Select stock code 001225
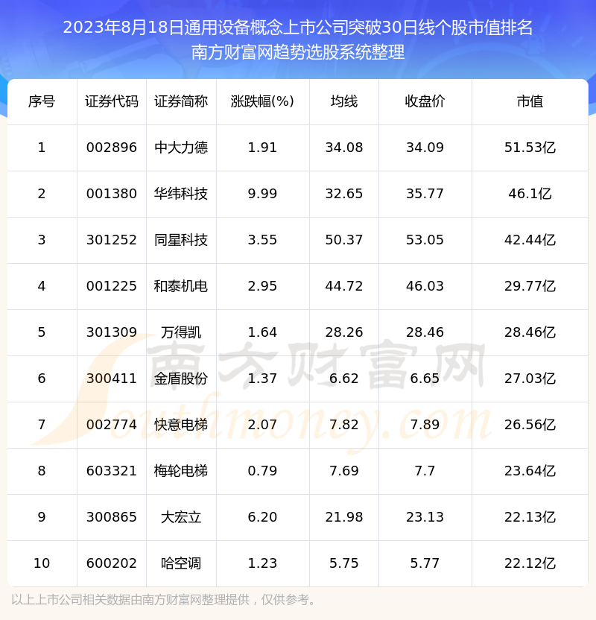Image resolution: width=596 pixels, height=620 pixels. click(x=112, y=286)
